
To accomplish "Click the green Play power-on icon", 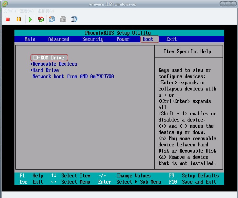I will pos(30,20).
